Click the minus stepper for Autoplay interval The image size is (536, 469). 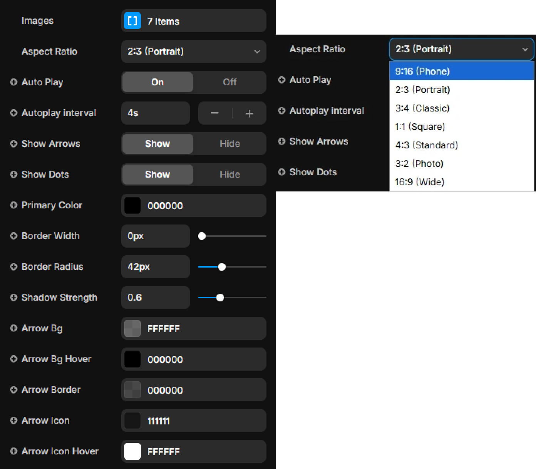pyautogui.click(x=215, y=113)
